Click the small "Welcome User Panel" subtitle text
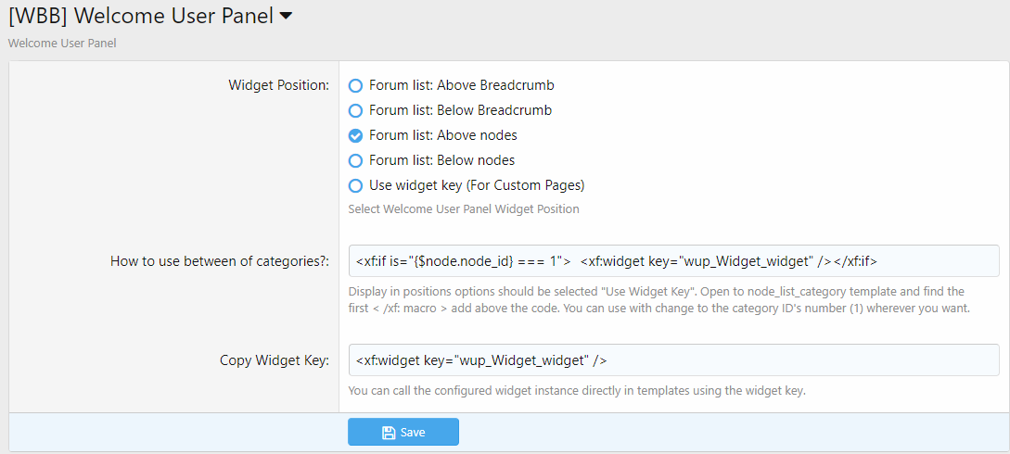 pyautogui.click(x=62, y=43)
